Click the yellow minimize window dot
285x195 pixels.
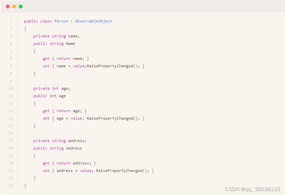14,6
